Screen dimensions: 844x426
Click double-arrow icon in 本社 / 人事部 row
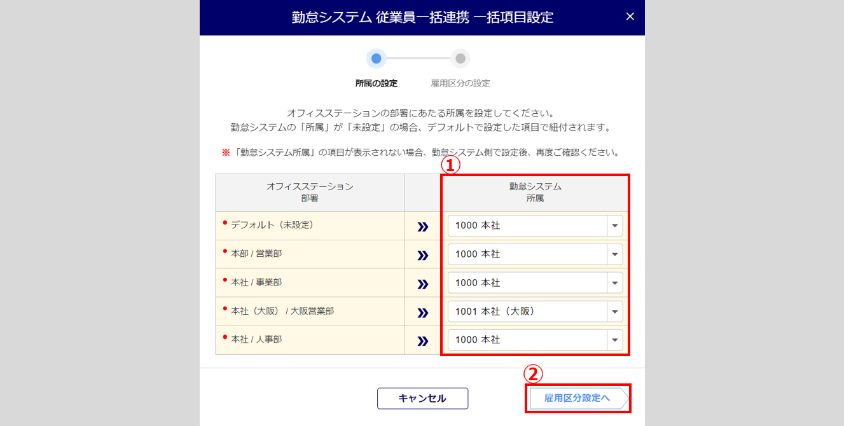click(x=422, y=340)
